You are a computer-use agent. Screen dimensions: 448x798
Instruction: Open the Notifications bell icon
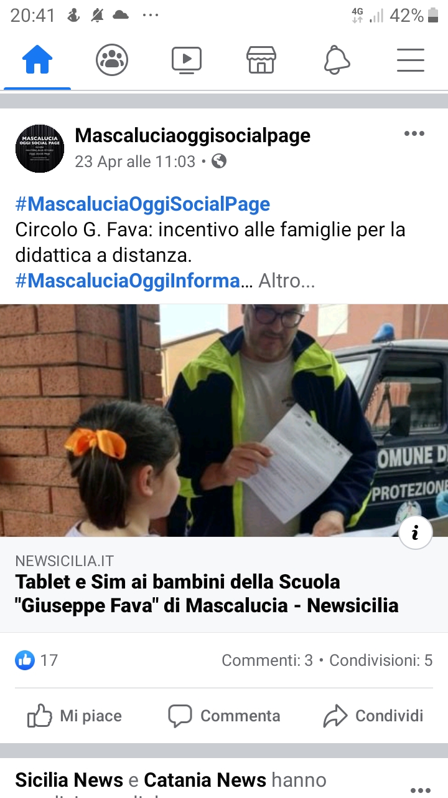[x=337, y=60]
